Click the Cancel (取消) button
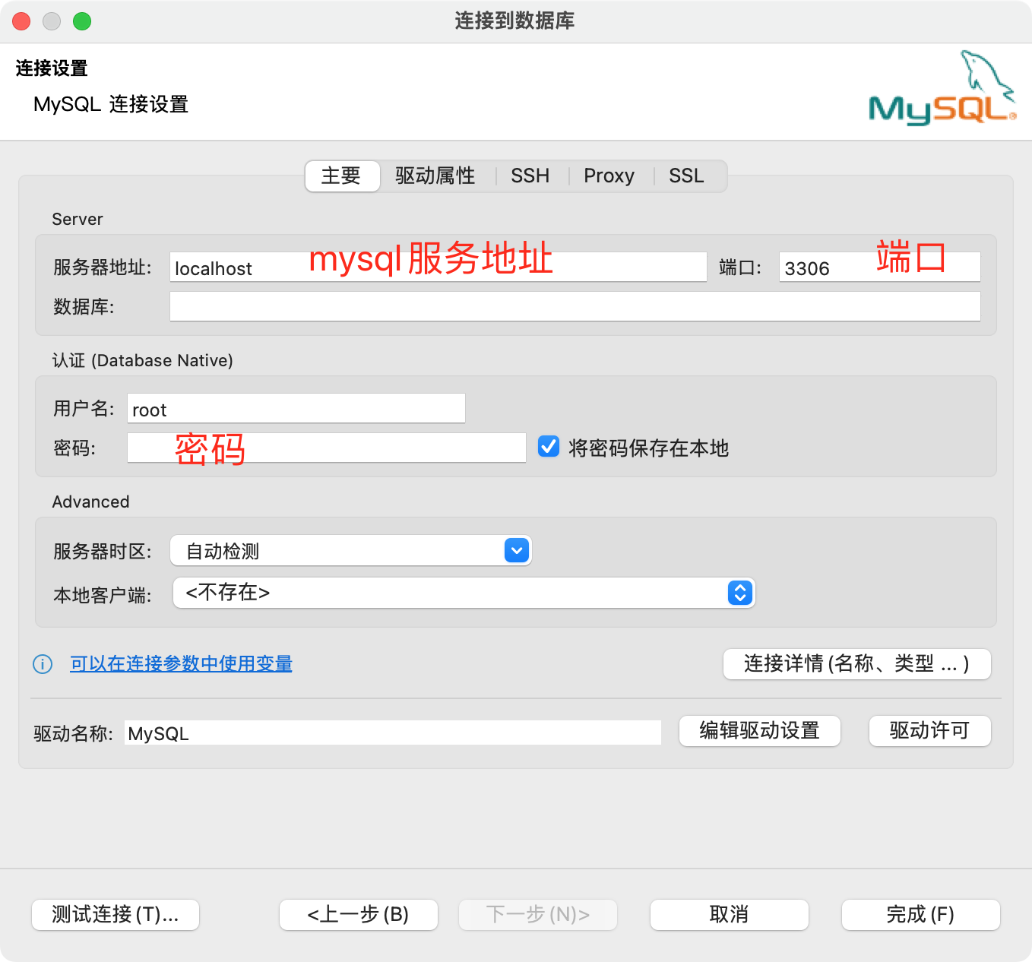The image size is (1032, 962). 729,914
